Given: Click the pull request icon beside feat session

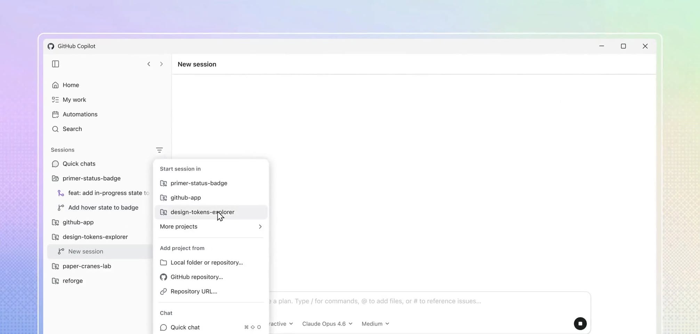Looking at the screenshot, I should (61, 193).
